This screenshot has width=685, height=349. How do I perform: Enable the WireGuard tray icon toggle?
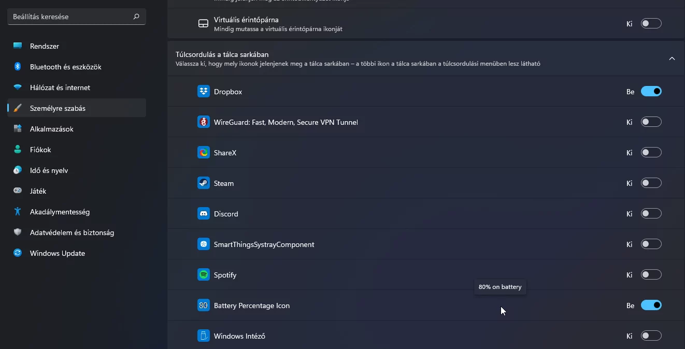[x=651, y=122]
